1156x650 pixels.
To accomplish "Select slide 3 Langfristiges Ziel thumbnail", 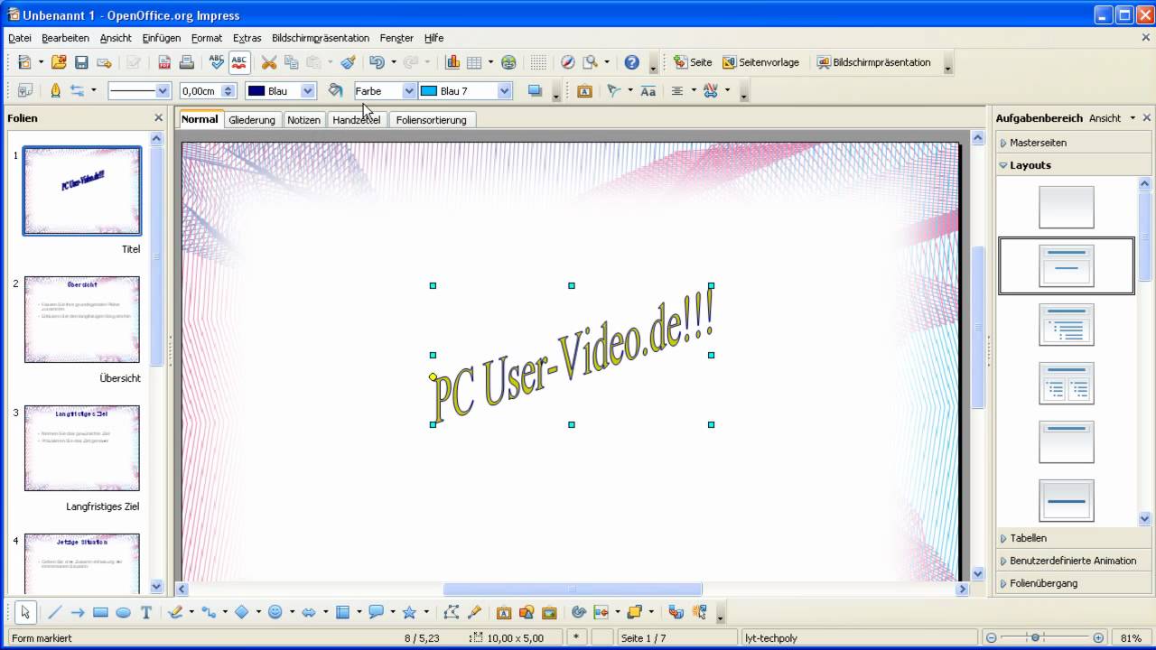I will (82, 448).
